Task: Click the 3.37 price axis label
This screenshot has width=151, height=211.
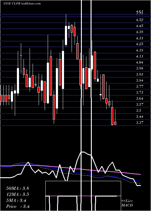Action: pos(140,123)
